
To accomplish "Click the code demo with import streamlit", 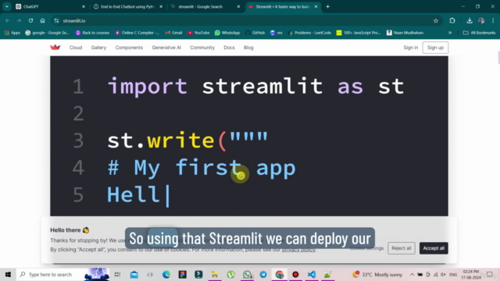I will (x=249, y=136).
